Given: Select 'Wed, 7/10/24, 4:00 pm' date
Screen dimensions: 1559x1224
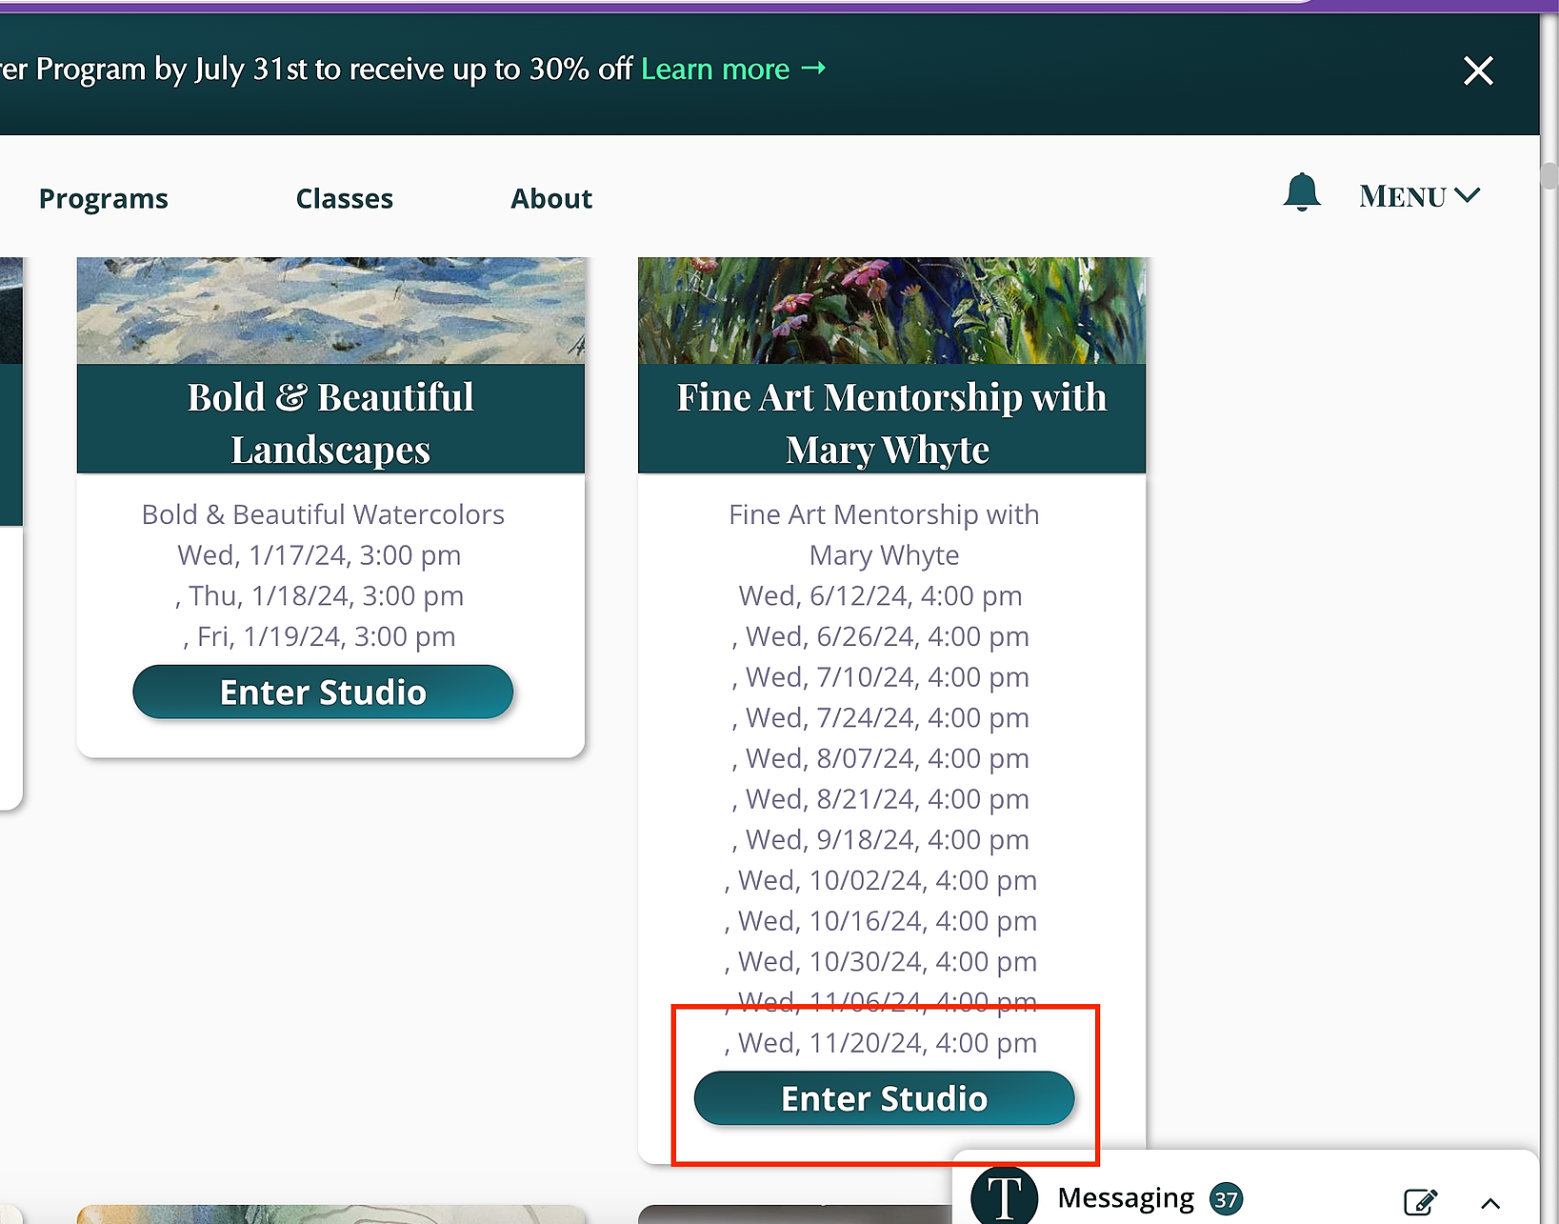Looking at the screenshot, I should tap(887, 677).
